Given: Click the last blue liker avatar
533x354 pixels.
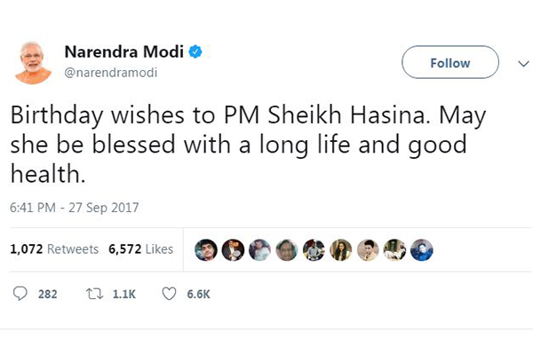Looking at the screenshot, I should pos(422,250).
